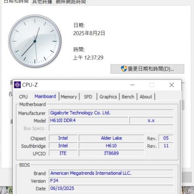Screen dimensions: 194x194
Task: Open the Bench tab
Action: point(128,97)
